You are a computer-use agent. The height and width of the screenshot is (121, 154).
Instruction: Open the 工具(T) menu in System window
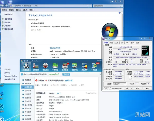[x=25, y=10]
